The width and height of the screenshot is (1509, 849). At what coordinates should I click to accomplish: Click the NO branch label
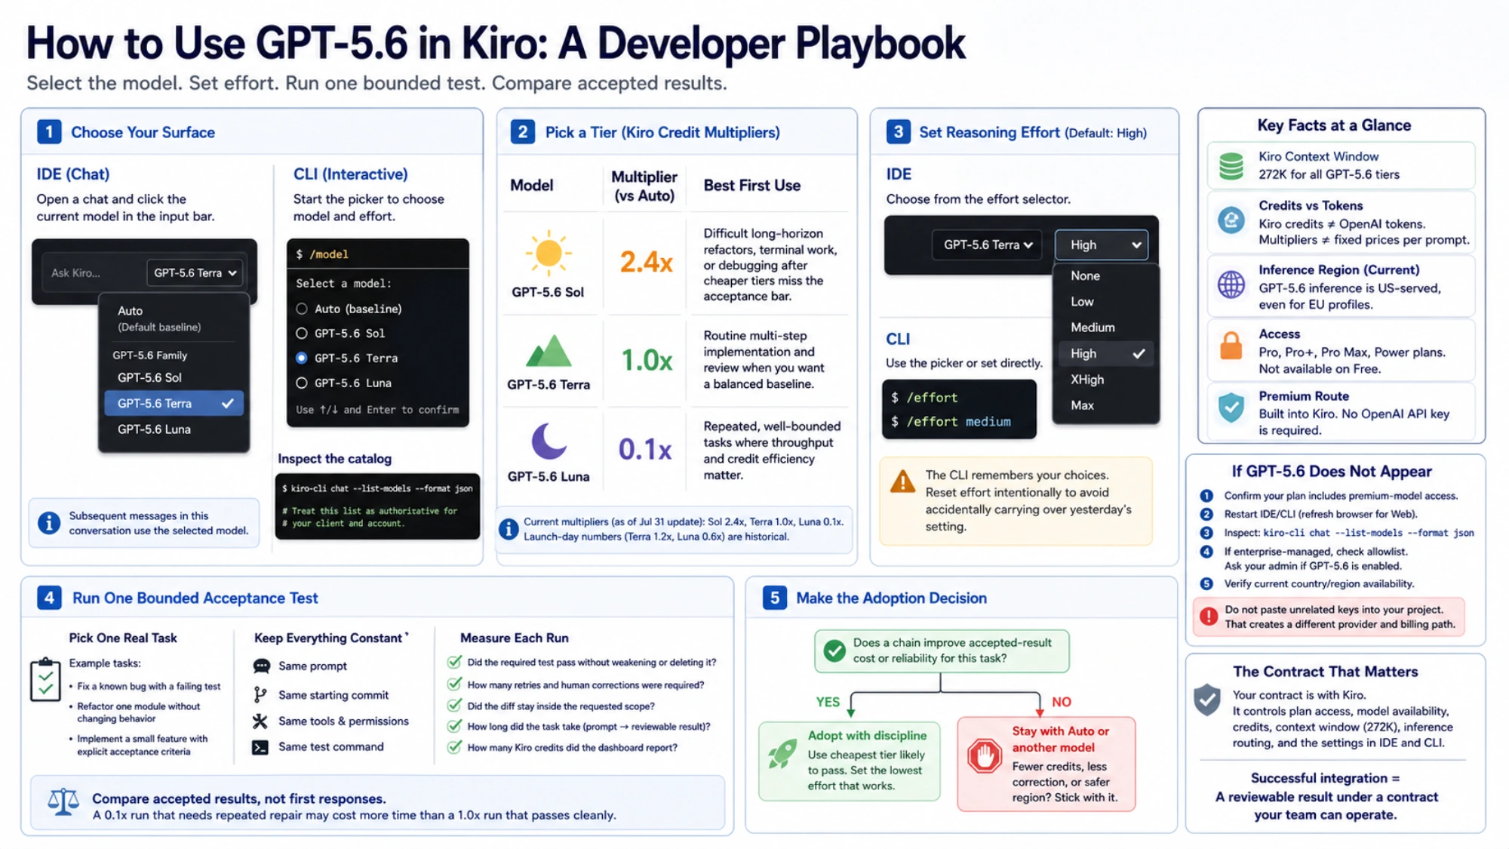1062,702
